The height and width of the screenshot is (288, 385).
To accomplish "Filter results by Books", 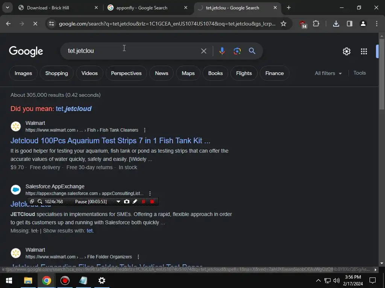I will point(215,73).
